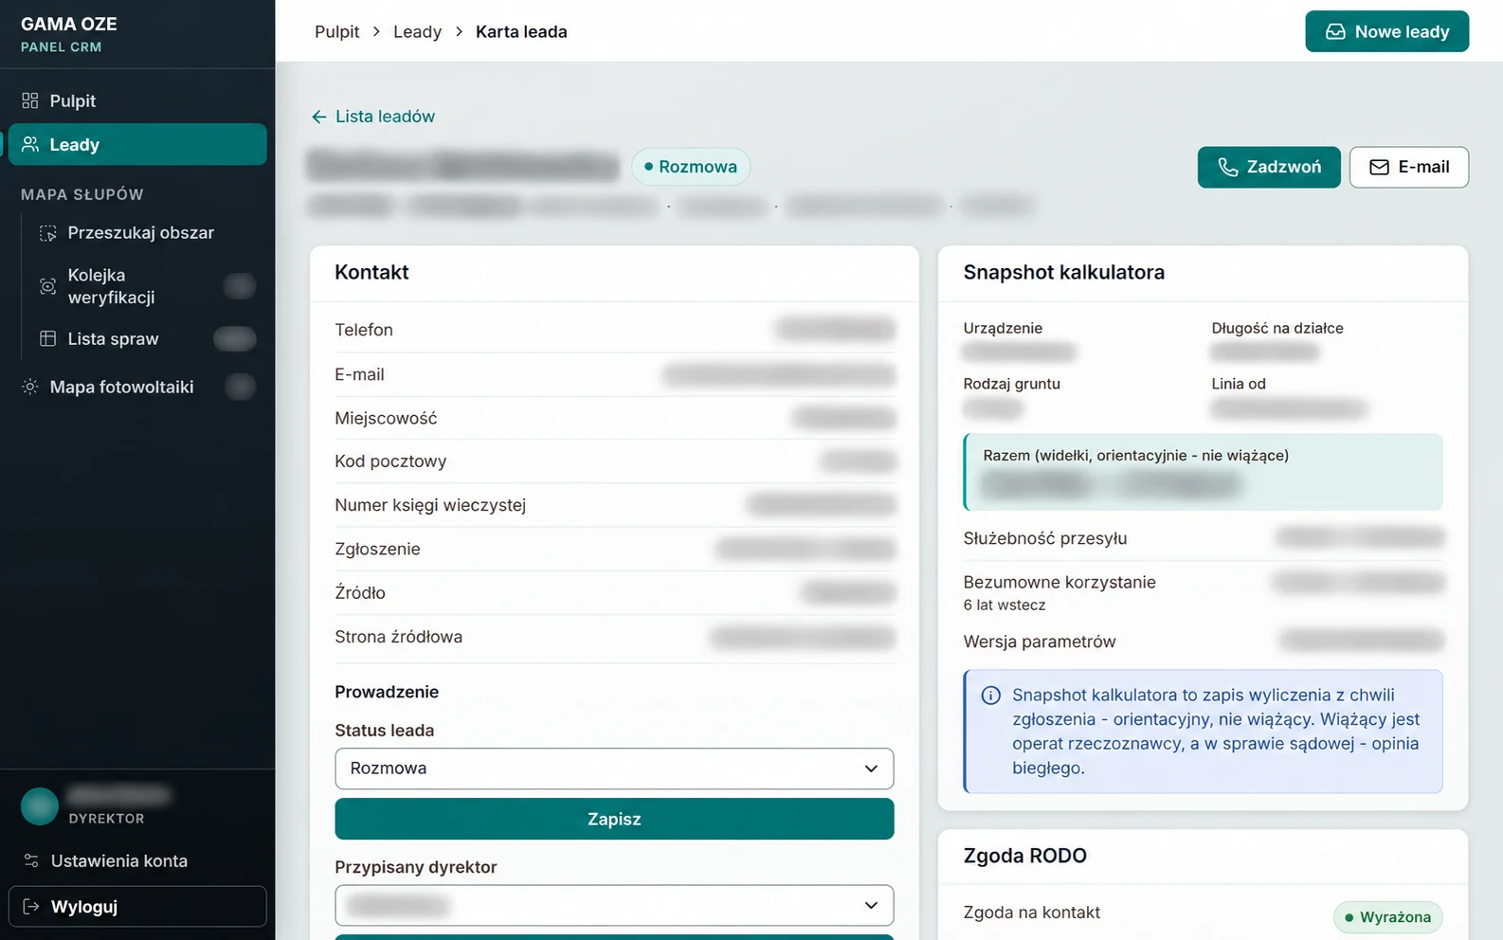Image resolution: width=1503 pixels, height=940 pixels.
Task: Click the Pulpit grid icon
Action: point(30,100)
